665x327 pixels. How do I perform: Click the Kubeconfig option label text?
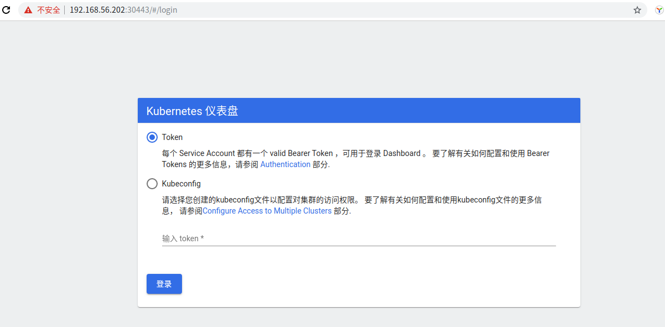point(181,184)
